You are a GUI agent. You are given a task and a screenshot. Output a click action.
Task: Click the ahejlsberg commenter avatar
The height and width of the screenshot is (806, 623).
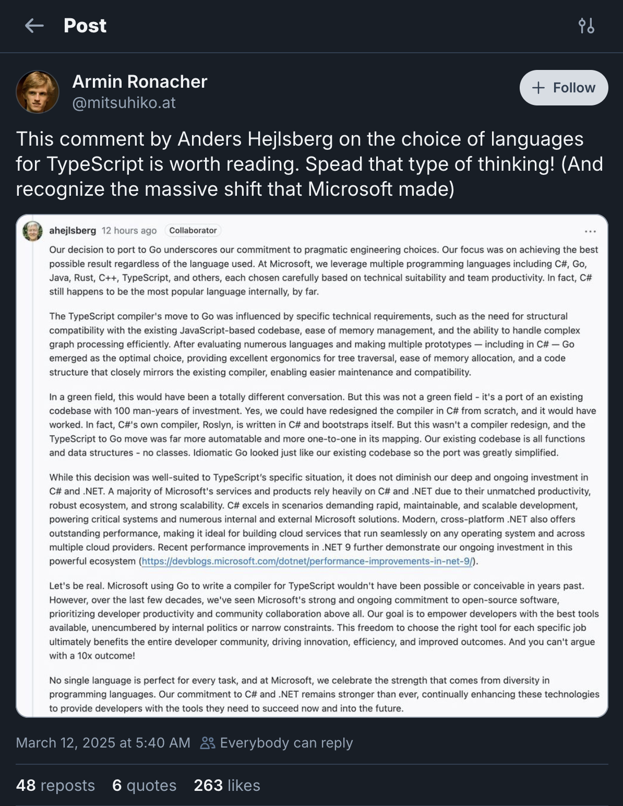point(32,231)
